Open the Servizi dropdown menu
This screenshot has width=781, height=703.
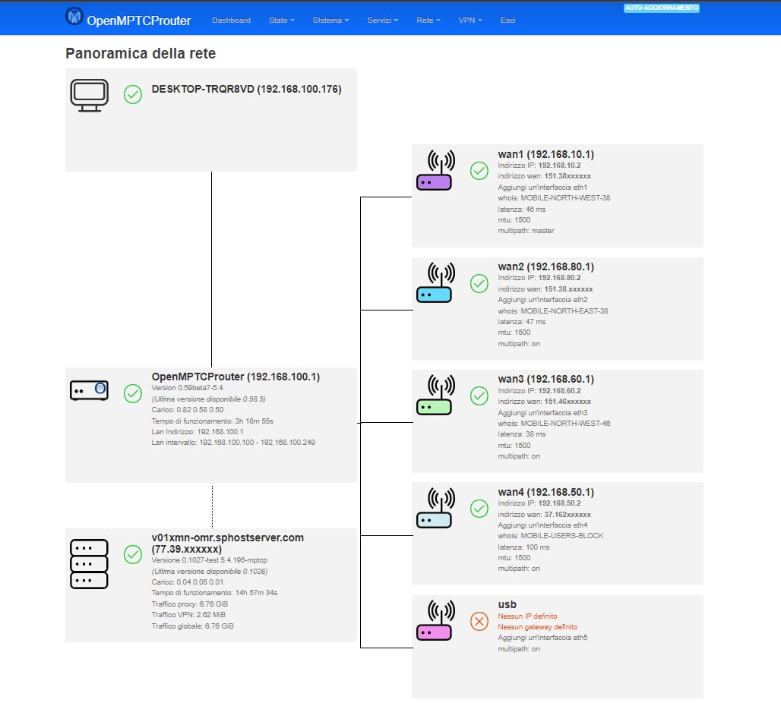point(383,20)
